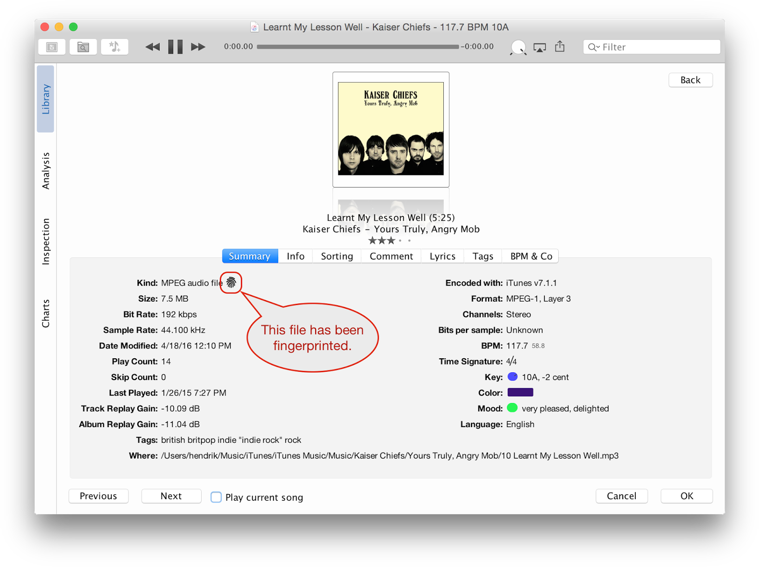Screen dimensions: 759x567
Task: Click the folder search toolbar icon
Action: point(83,47)
